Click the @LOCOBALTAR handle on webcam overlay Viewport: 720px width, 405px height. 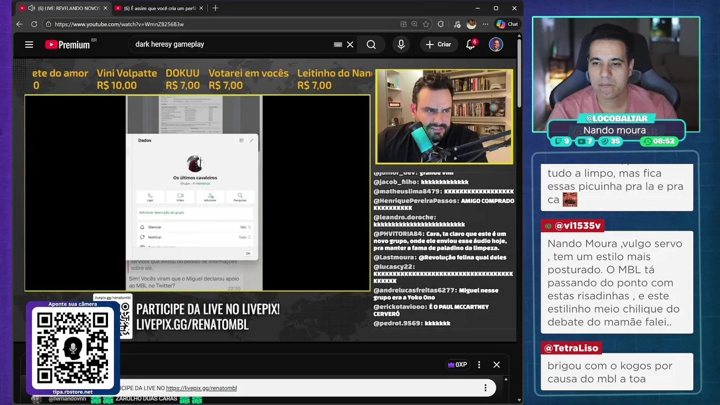pyautogui.click(x=616, y=119)
